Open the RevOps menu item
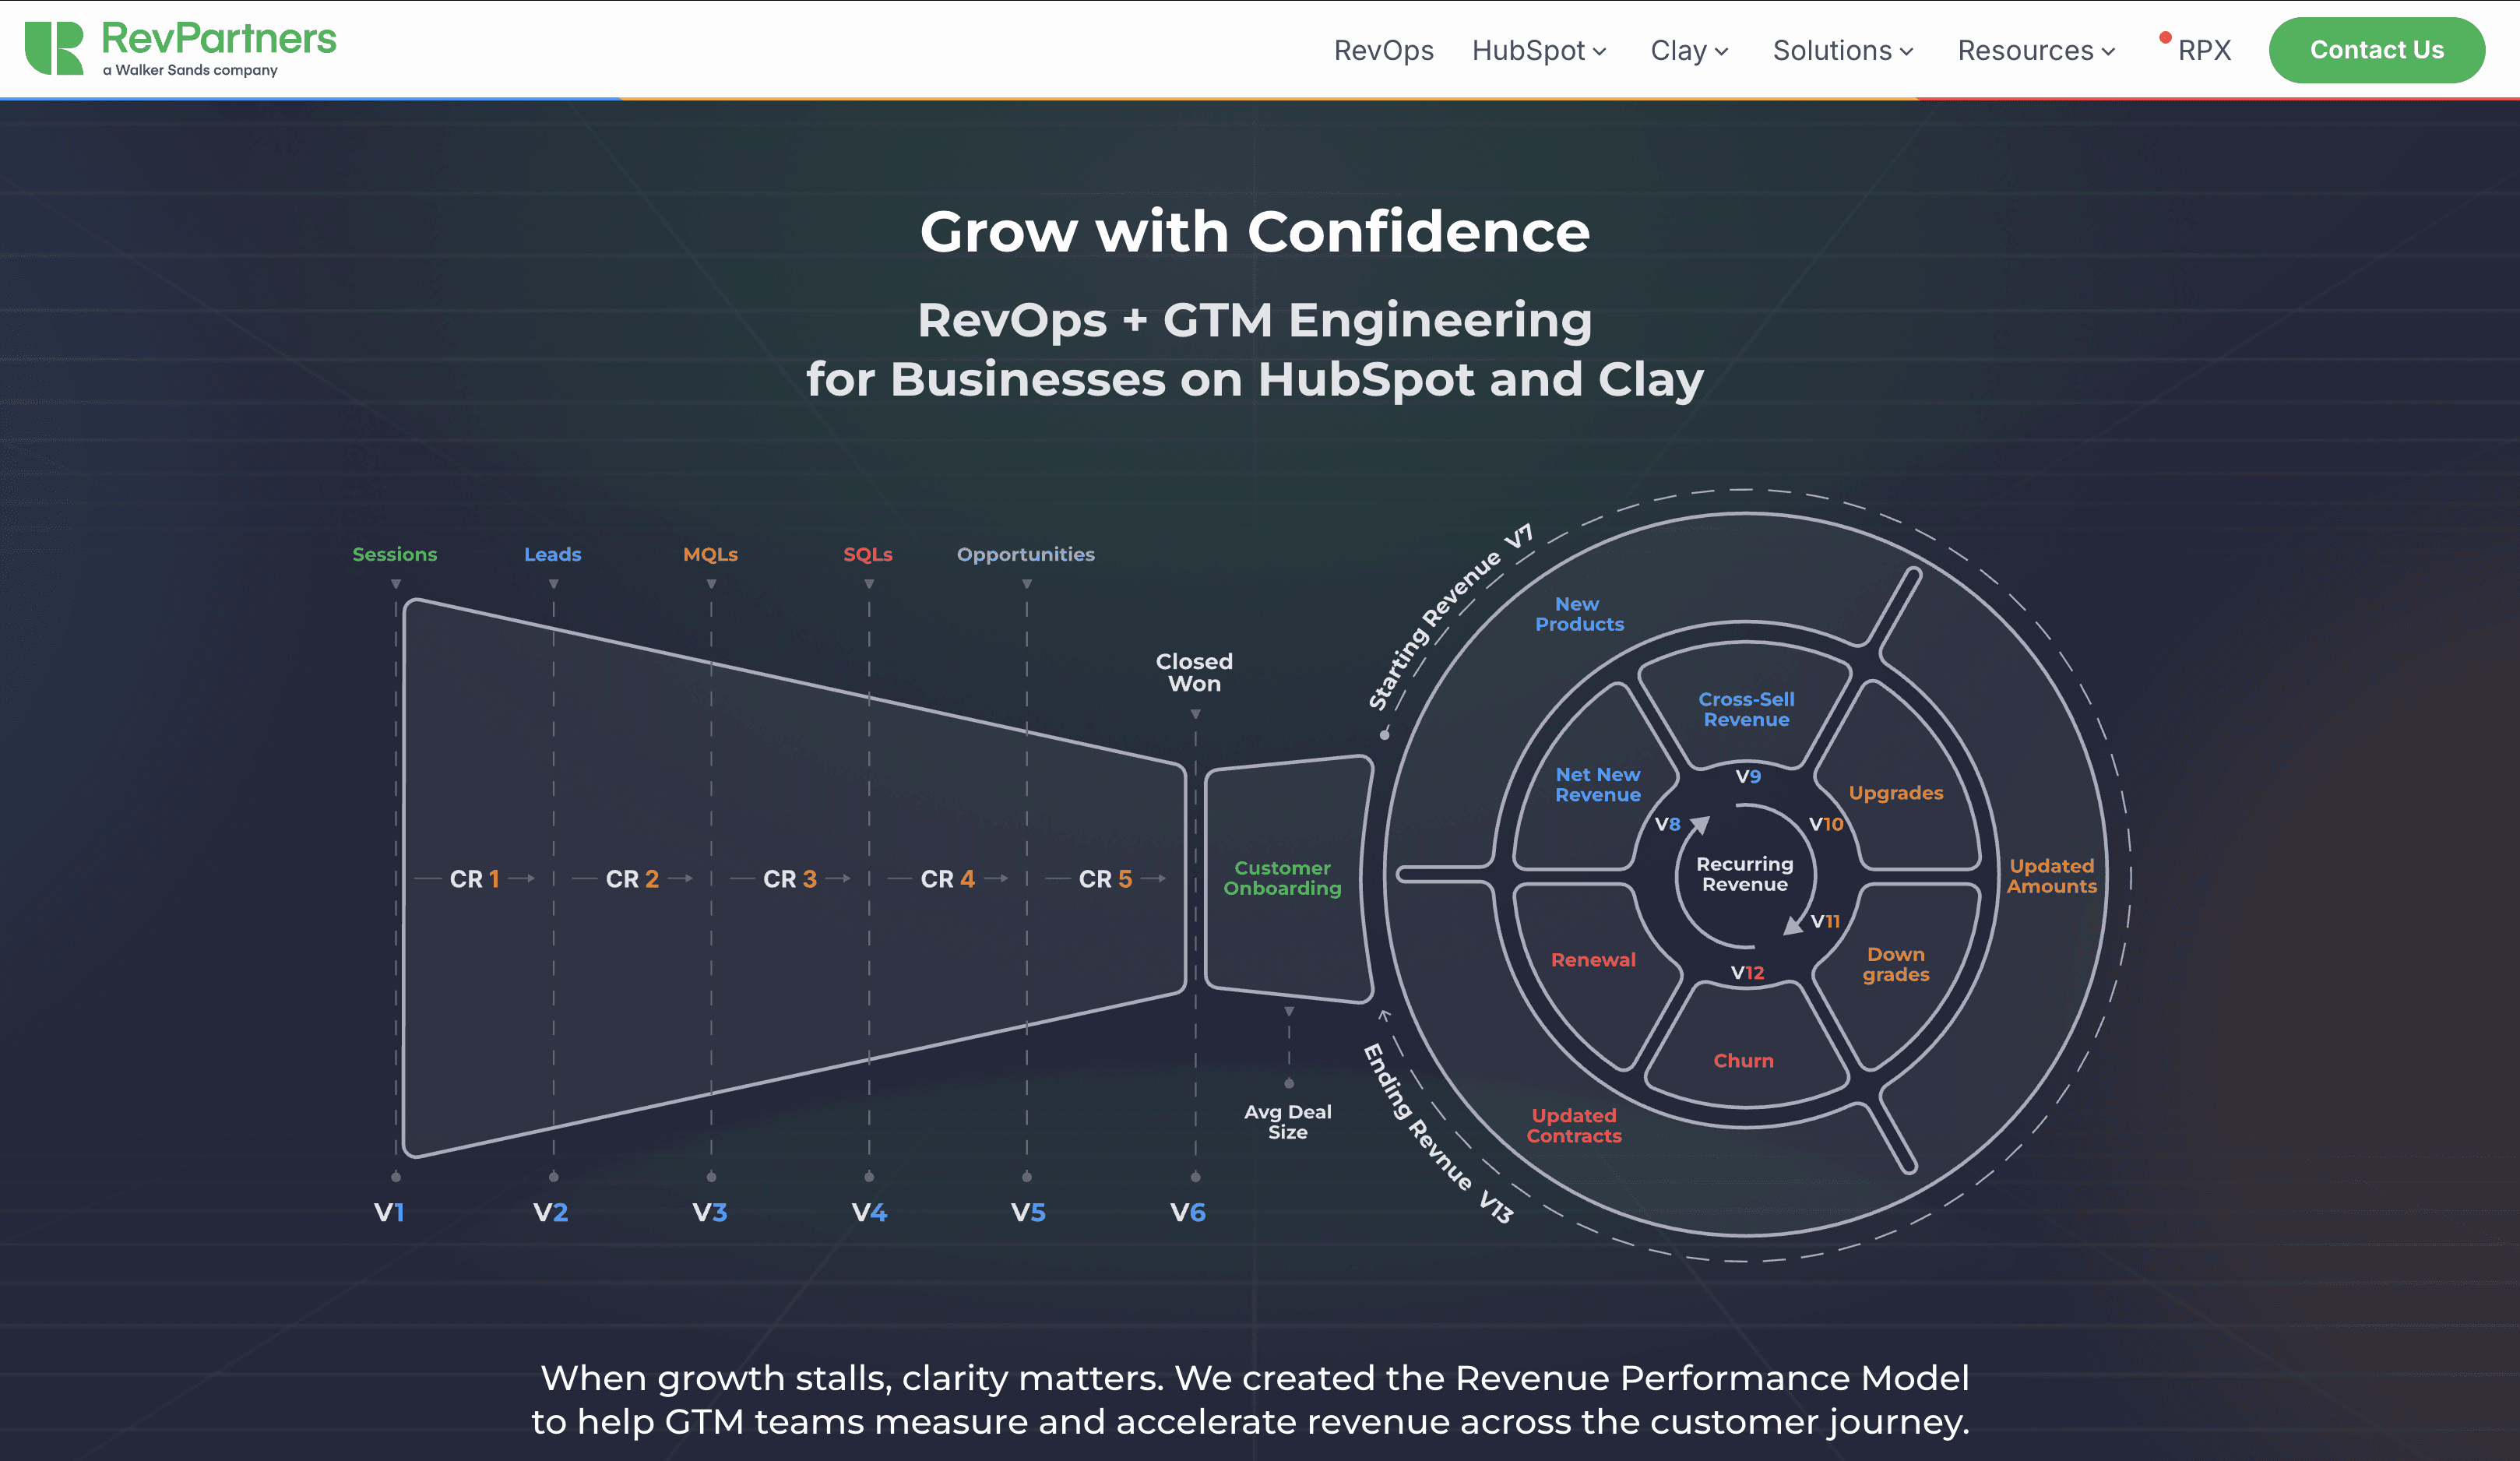 click(x=1383, y=50)
